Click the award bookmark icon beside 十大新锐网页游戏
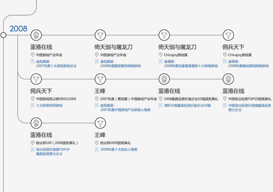The image size is (273, 192). click(32, 105)
